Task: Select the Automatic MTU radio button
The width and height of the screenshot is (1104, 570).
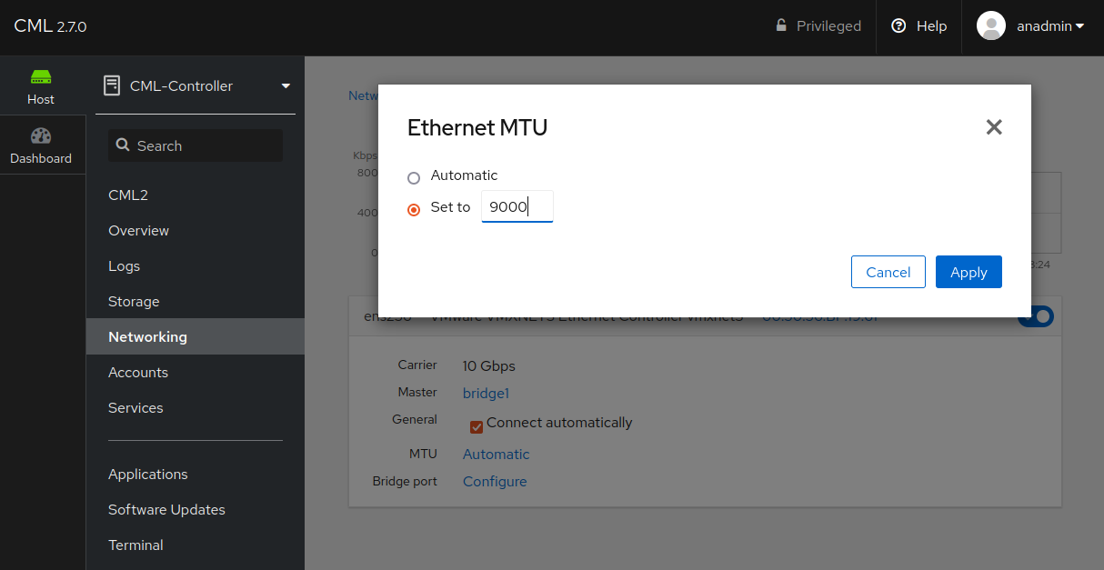Action: point(414,176)
